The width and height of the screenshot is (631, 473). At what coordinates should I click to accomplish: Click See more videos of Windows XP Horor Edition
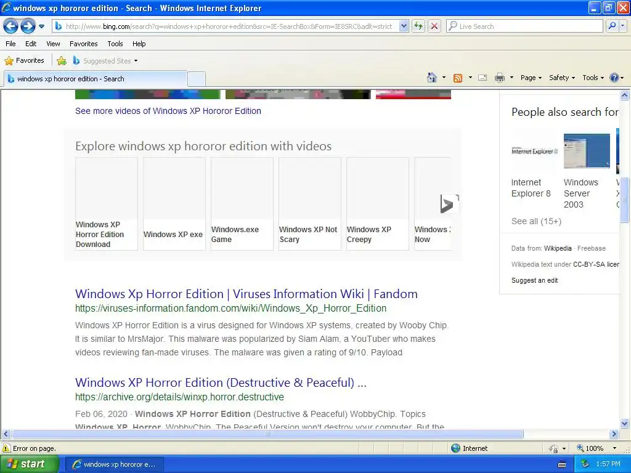pyautogui.click(x=168, y=111)
